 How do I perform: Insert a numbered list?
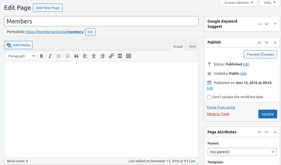click(68, 56)
